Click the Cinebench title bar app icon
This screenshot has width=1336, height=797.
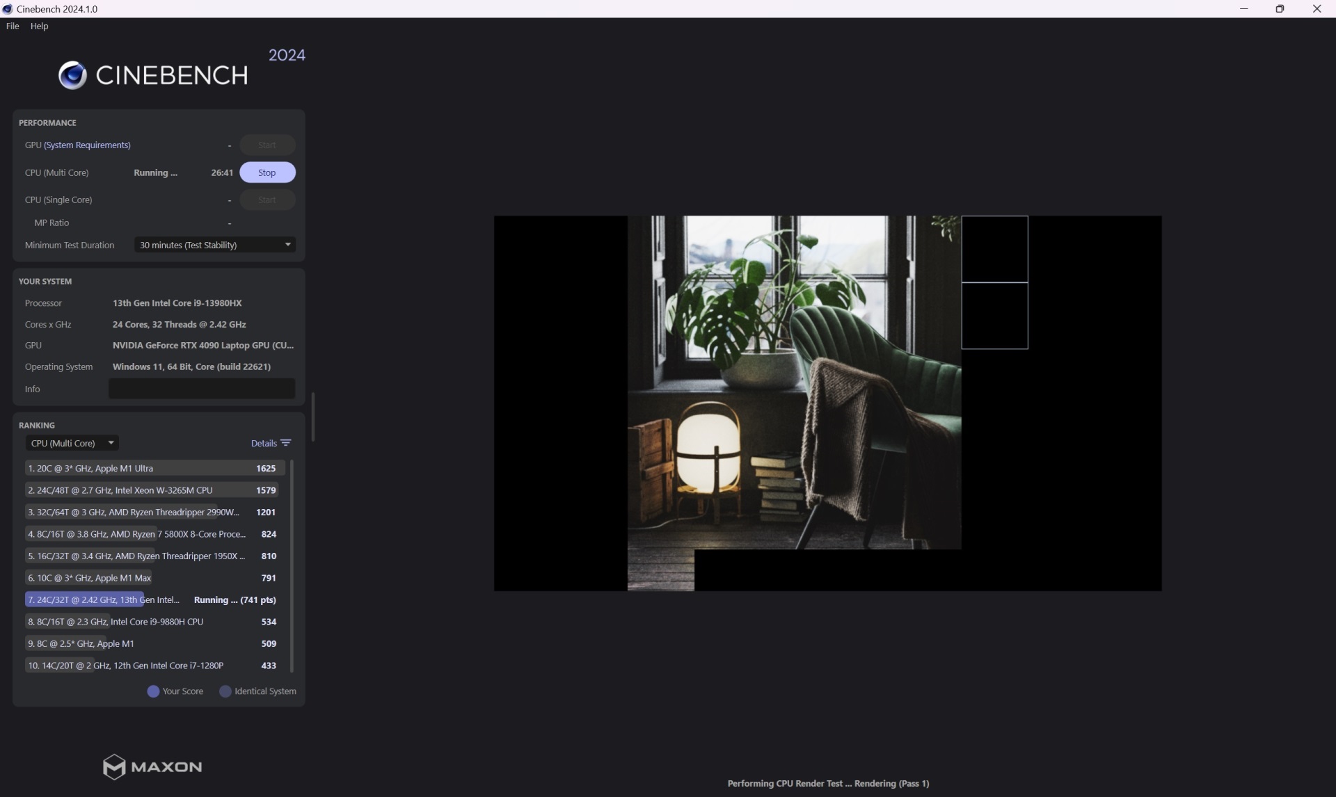click(8, 9)
